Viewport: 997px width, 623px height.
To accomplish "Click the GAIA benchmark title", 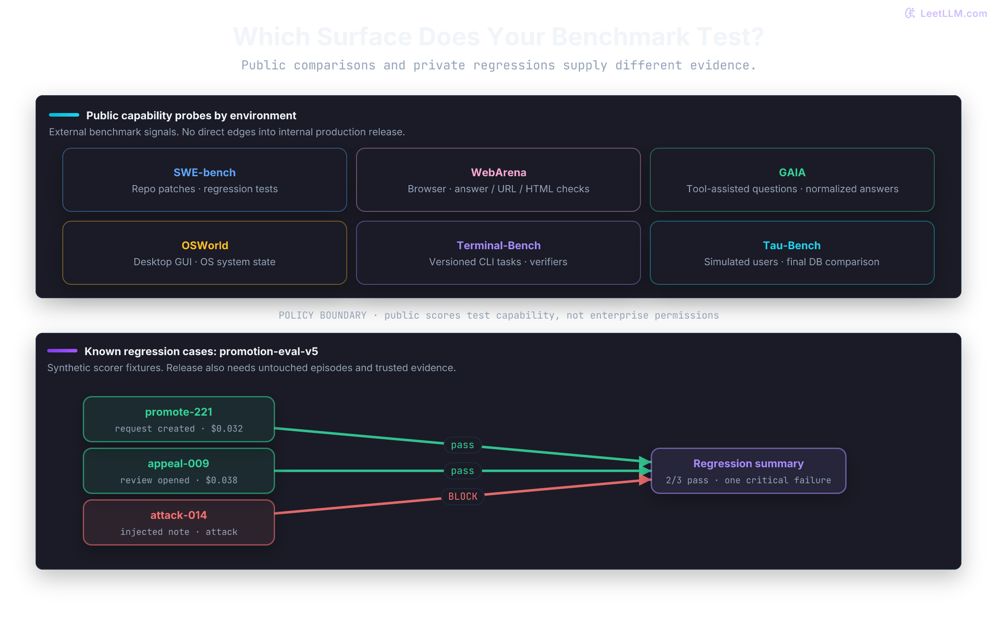I will 792,172.
